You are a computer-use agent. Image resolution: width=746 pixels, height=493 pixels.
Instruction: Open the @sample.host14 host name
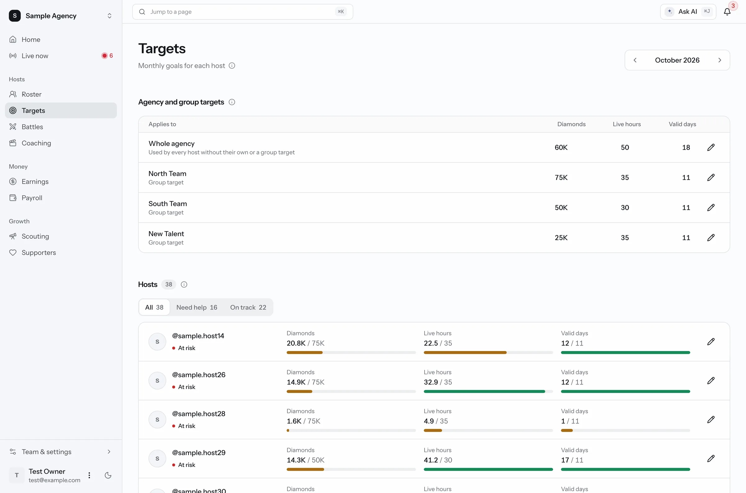198,336
